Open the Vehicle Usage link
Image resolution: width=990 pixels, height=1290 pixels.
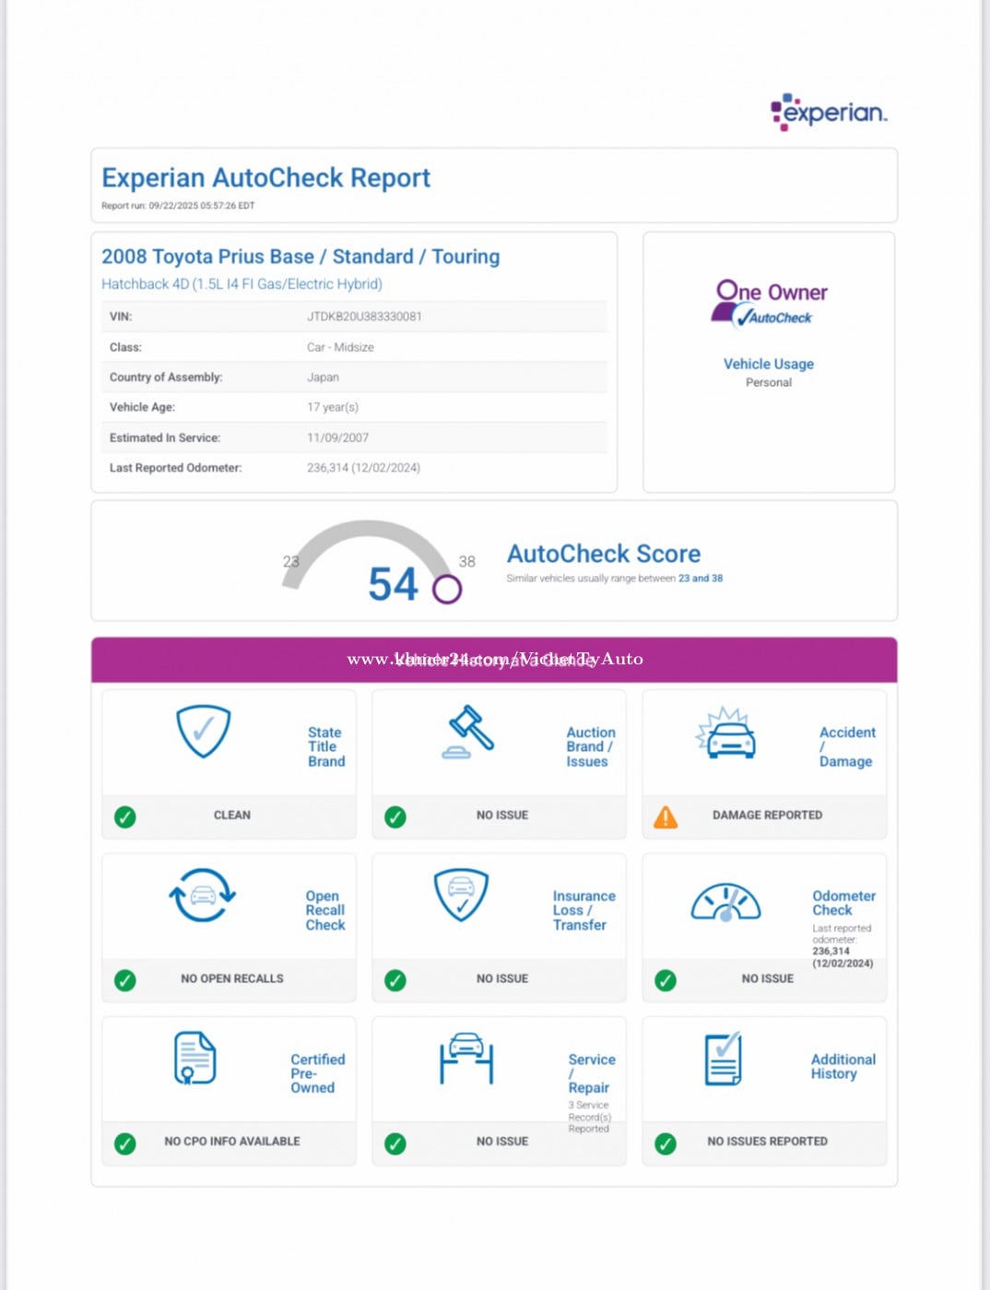tap(768, 364)
